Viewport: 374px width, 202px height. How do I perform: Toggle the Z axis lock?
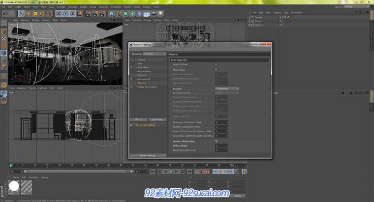72,14
